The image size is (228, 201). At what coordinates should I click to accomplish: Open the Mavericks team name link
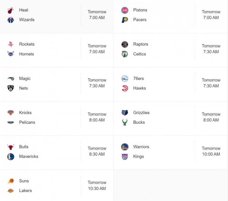tap(29, 156)
